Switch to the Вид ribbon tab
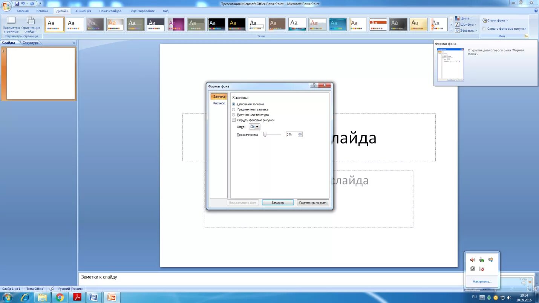539x303 pixels. click(x=165, y=11)
